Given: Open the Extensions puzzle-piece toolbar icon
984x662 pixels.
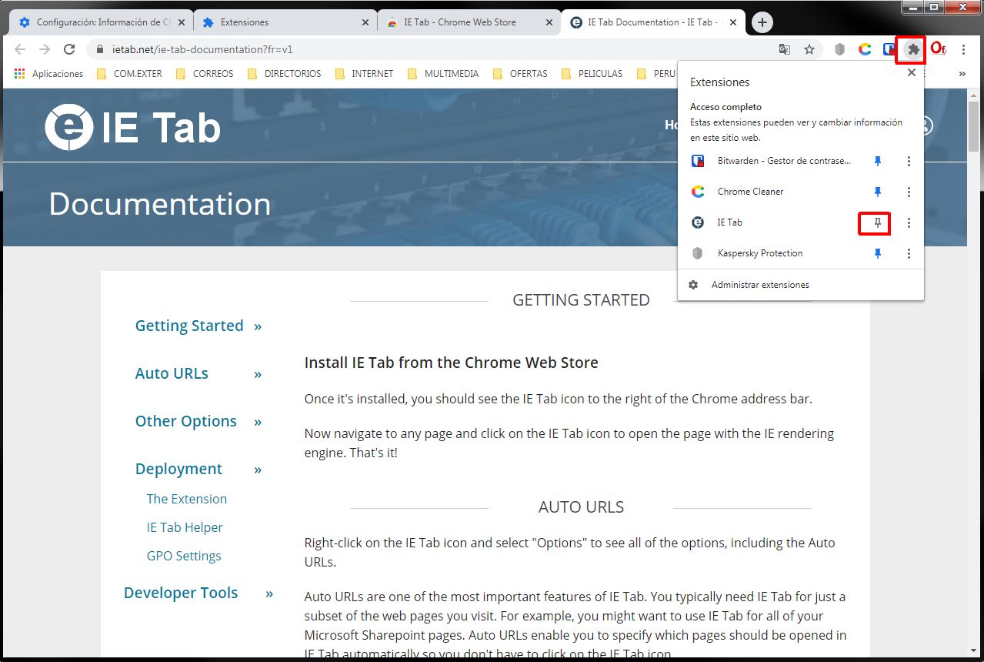Looking at the screenshot, I should click(x=913, y=49).
